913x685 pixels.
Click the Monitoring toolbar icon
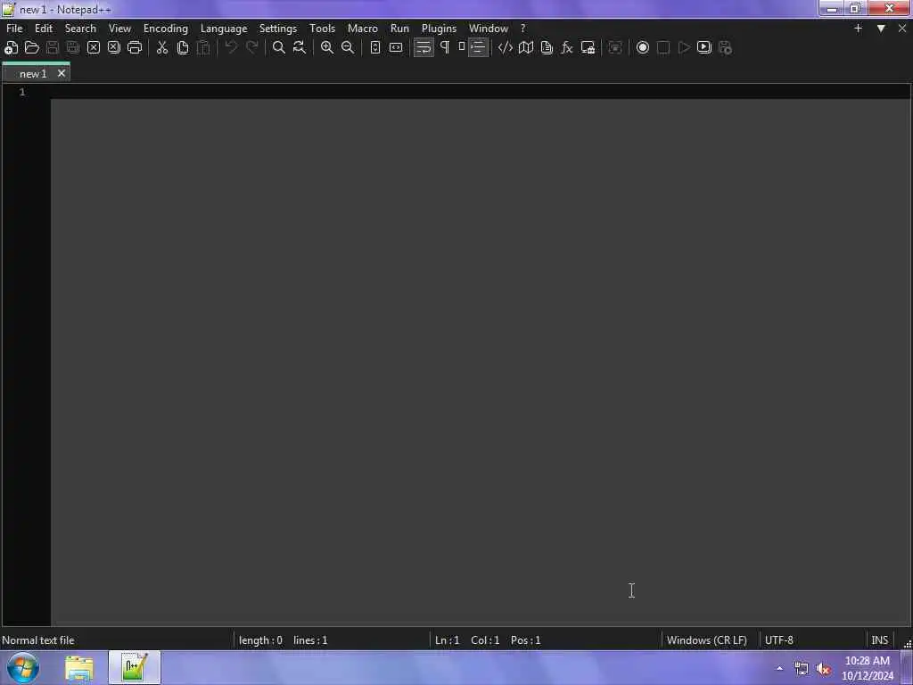[x=615, y=48]
